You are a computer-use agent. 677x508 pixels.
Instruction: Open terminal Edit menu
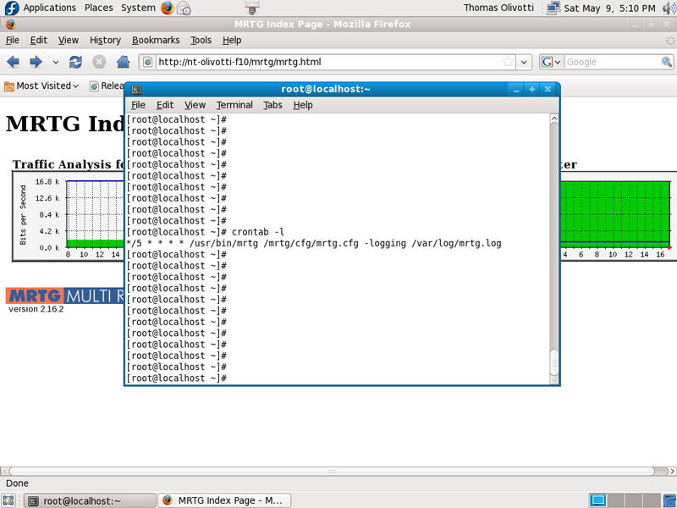[x=164, y=105]
